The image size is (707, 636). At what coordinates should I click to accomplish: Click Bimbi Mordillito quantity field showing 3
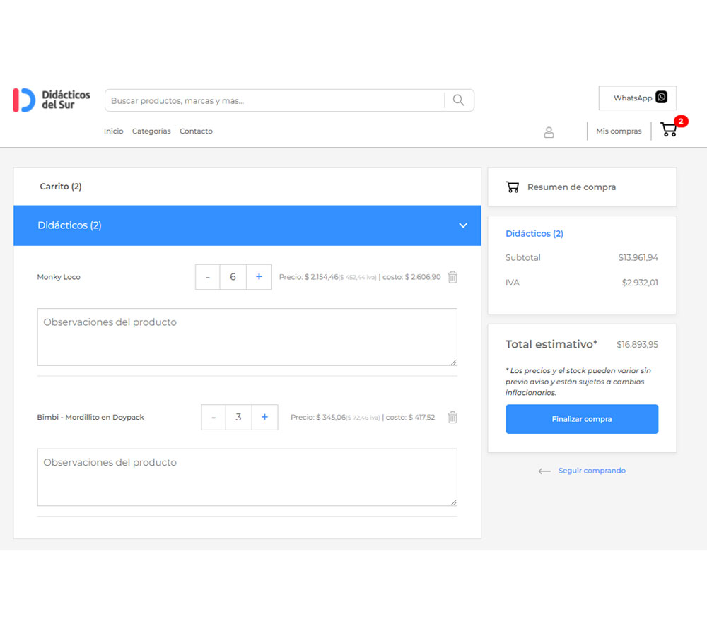point(238,417)
